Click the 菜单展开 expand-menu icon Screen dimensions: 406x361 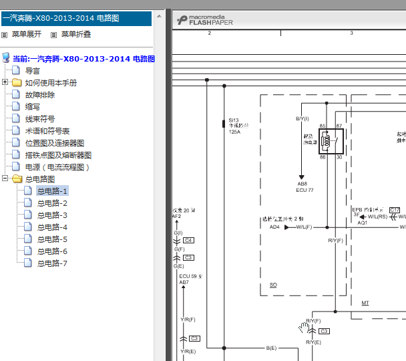5,35
